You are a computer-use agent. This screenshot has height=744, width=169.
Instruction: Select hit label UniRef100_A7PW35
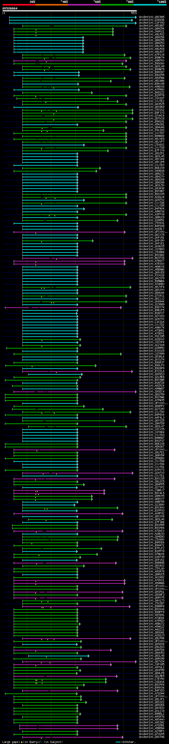152,400
